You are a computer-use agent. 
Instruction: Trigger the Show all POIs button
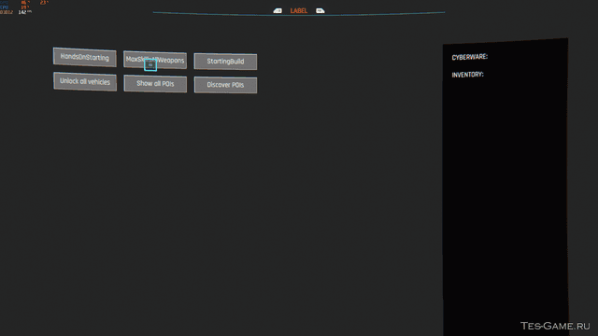[155, 83]
